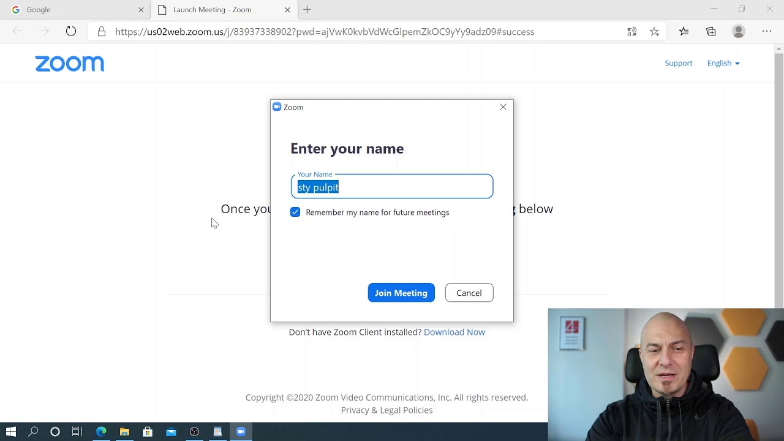Screen dimensions: 784x441
Task: Click the browser address bar URL
Action: [325, 32]
